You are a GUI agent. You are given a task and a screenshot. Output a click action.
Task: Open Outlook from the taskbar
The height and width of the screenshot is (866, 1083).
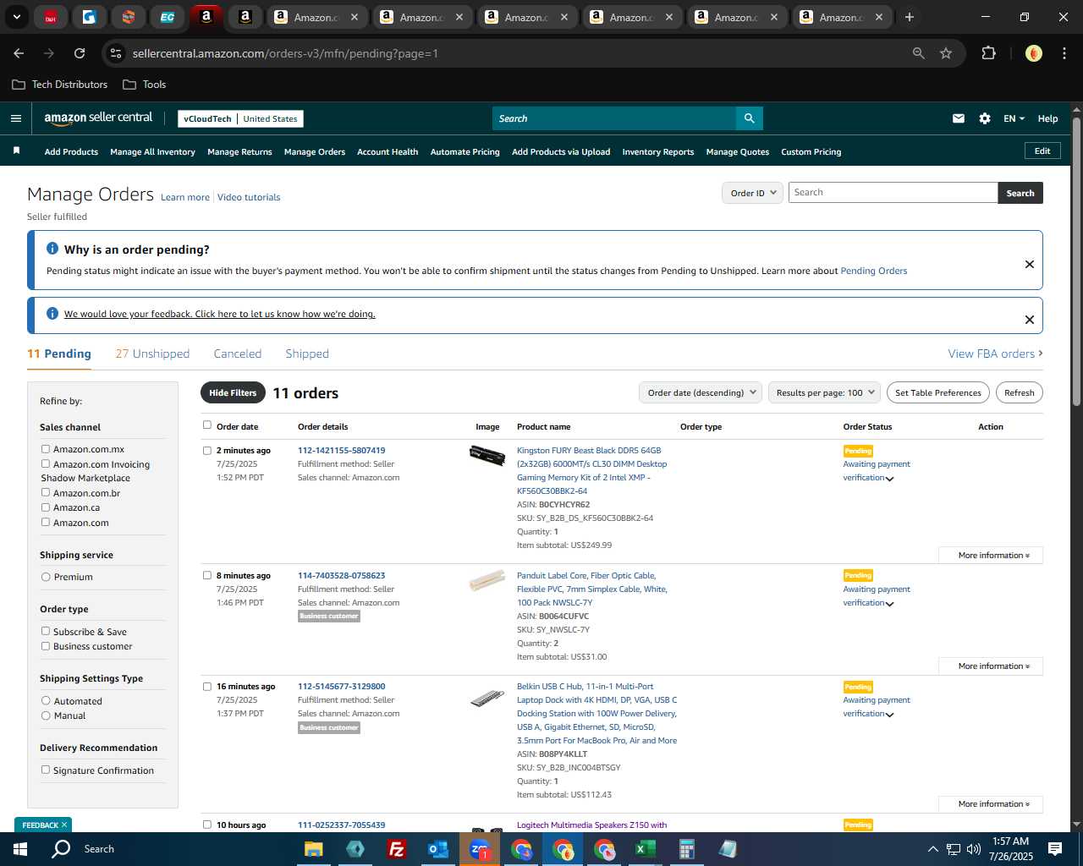click(437, 849)
